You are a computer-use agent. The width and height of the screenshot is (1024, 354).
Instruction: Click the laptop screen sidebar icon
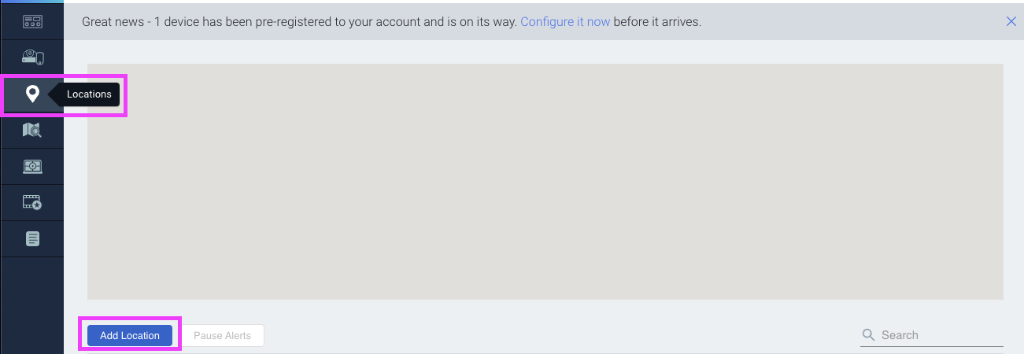[32, 166]
